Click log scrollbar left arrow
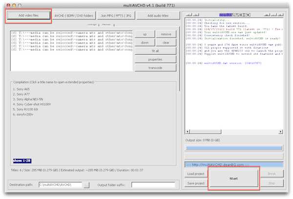Image resolution: width=293 pixels, height=199 pixels. (x=188, y=132)
